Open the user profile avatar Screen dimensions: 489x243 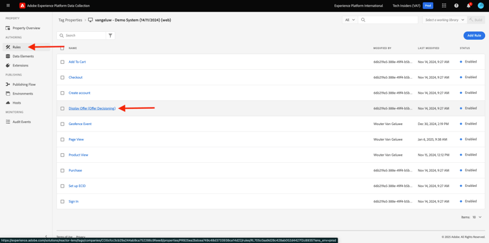pos(481,6)
